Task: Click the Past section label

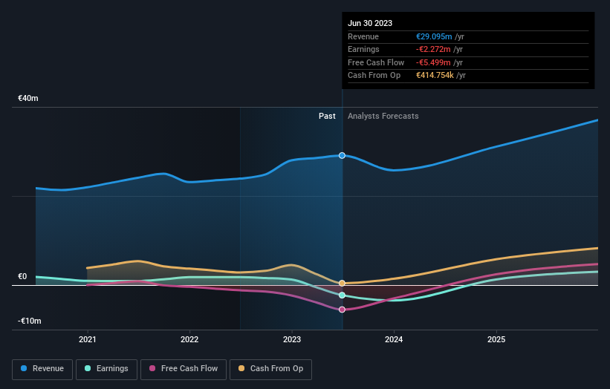Action: (x=327, y=117)
